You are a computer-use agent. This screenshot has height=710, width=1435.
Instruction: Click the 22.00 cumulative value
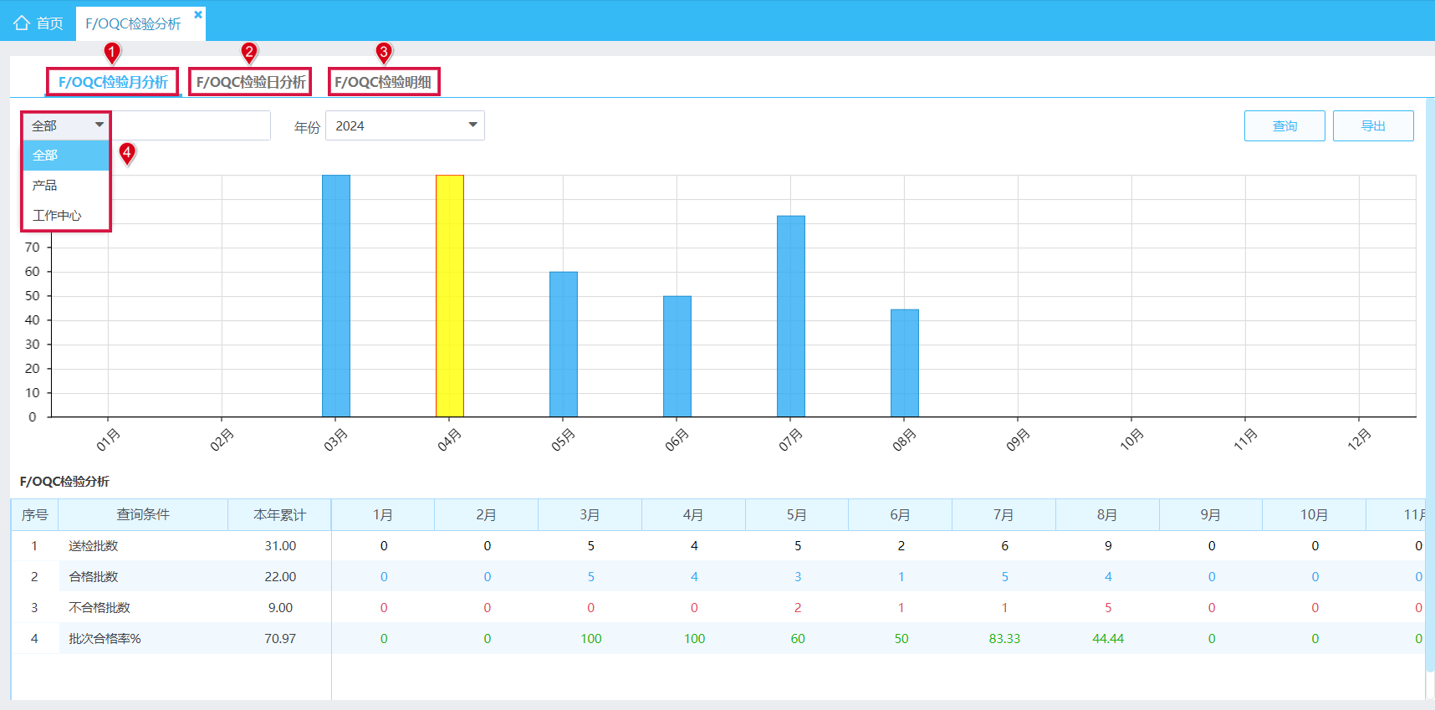click(280, 577)
